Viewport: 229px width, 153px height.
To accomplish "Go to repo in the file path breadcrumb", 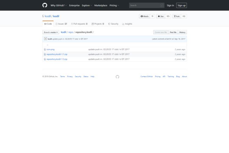I will (x=71, y=32).
